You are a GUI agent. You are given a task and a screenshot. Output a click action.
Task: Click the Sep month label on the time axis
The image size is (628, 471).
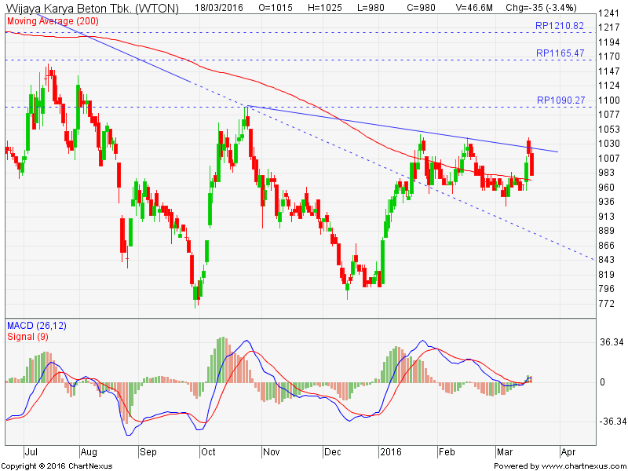pos(148,452)
